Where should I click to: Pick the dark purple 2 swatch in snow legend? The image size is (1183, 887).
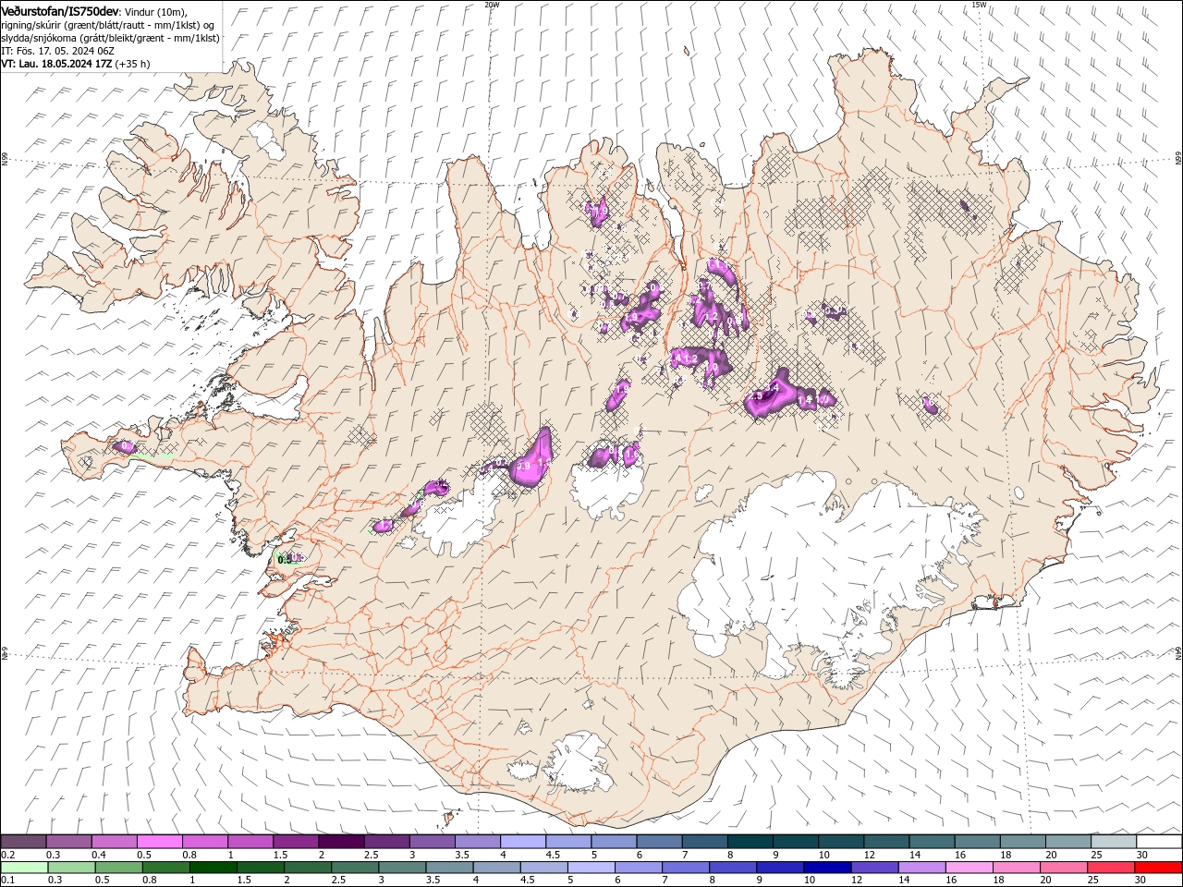pos(341,842)
